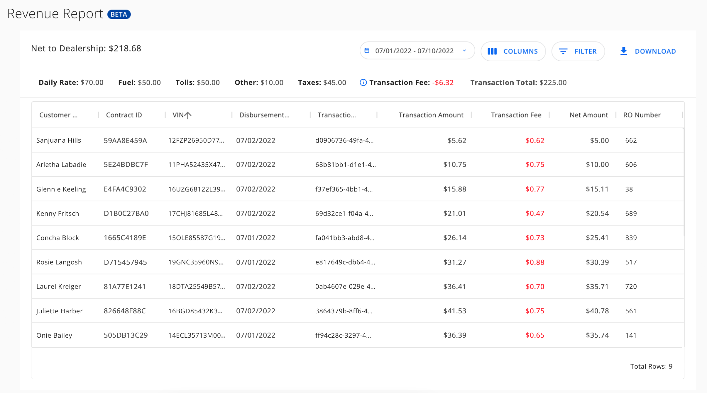Select customer Sanjuana Hills
Image resolution: width=707 pixels, height=393 pixels.
[59, 140]
